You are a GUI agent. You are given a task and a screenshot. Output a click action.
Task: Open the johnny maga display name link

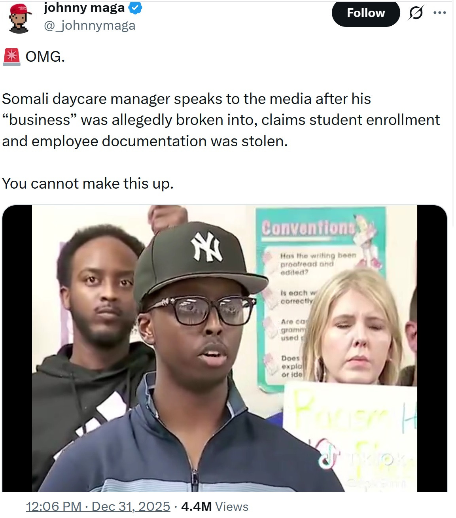84,8
